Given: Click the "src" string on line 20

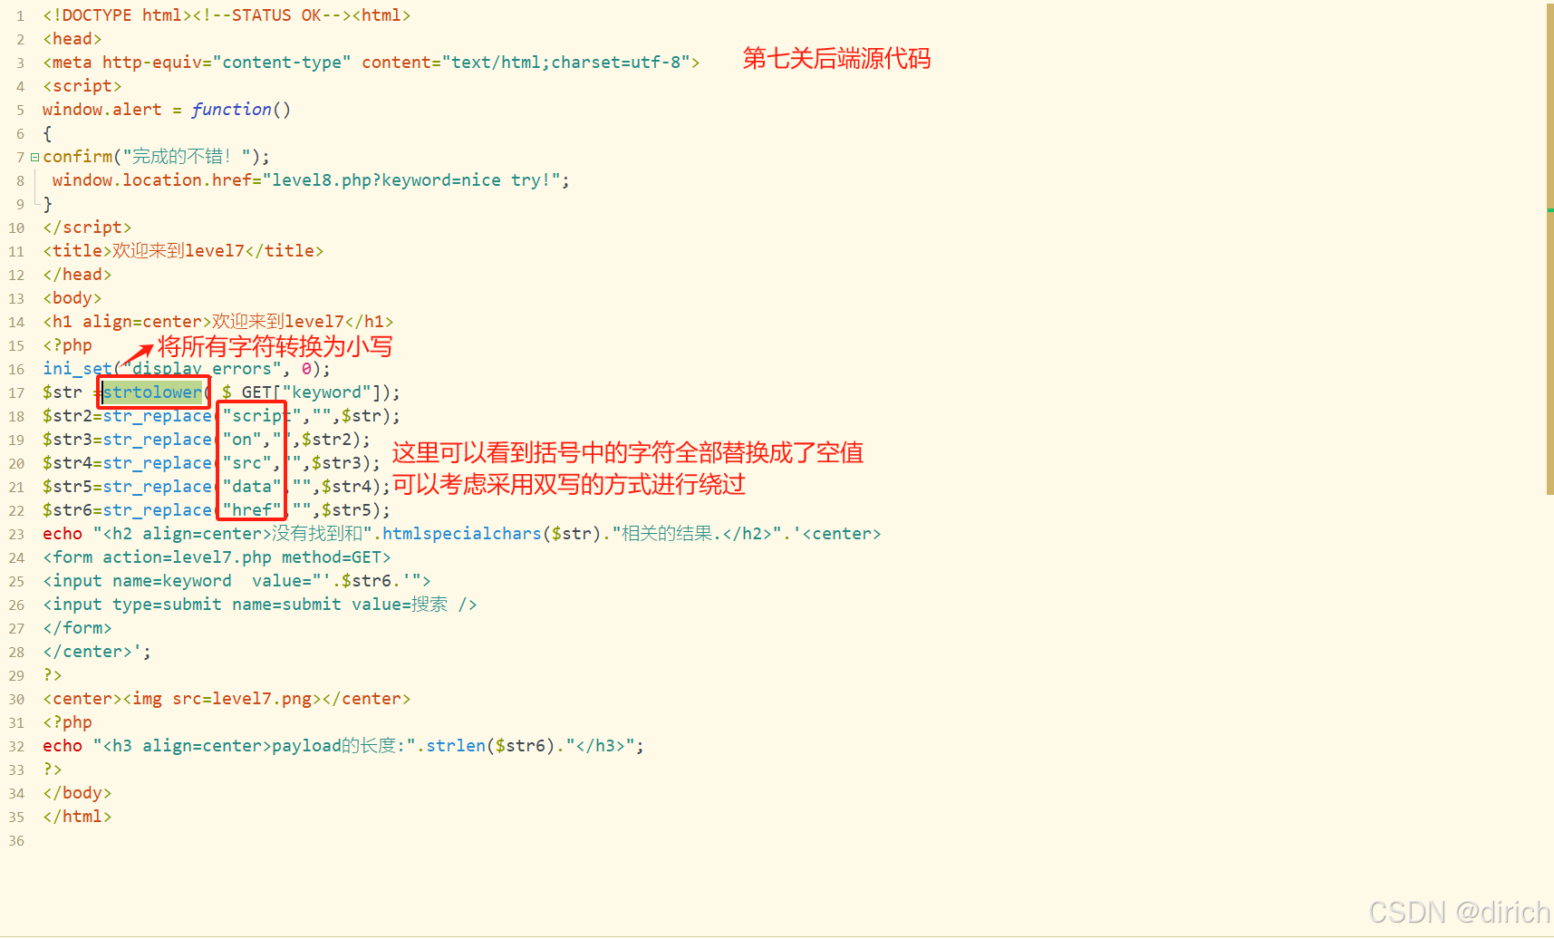Looking at the screenshot, I should pyautogui.click(x=246, y=463).
